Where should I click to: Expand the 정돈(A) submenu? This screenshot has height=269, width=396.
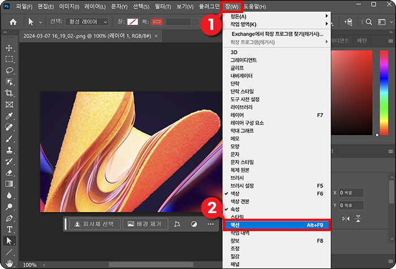pyautogui.click(x=277, y=16)
